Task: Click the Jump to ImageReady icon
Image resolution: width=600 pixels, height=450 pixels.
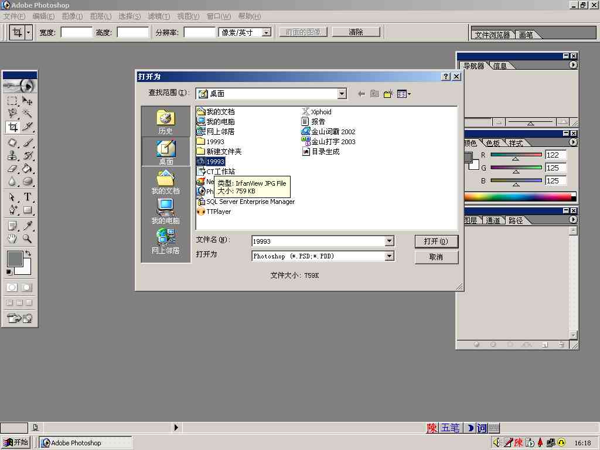Action: 19,318
